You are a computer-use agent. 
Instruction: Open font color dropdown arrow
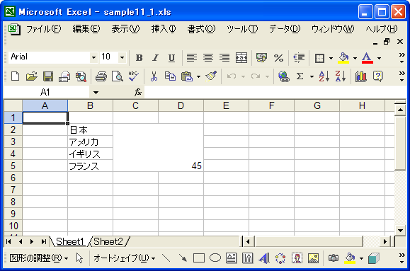[379, 58]
